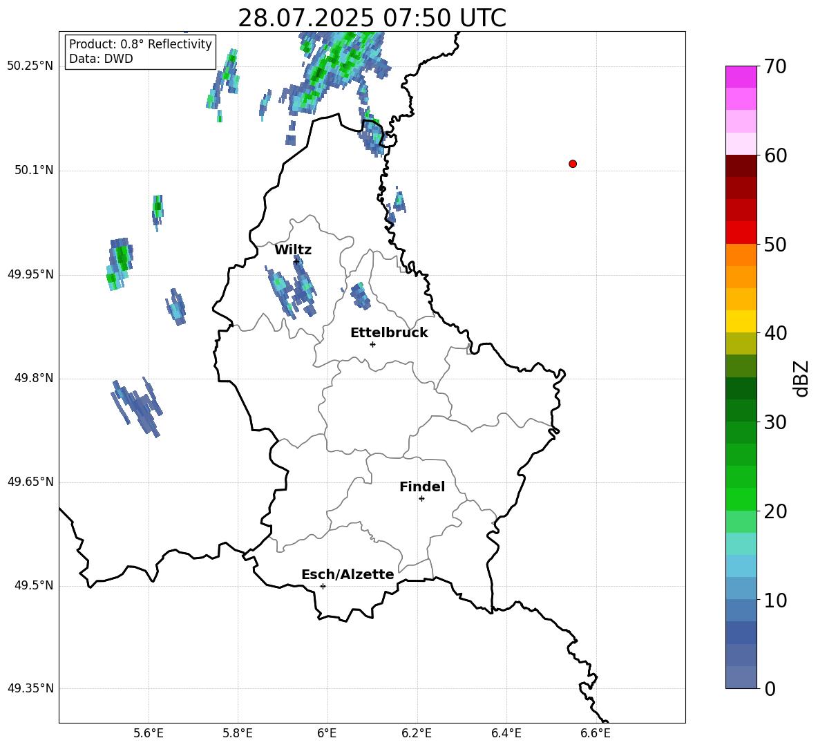Click the Findel city label

click(422, 486)
